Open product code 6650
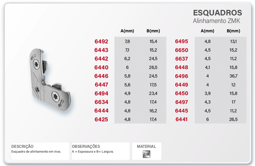Viewport: 255px width, 166px height. [x=182, y=50]
